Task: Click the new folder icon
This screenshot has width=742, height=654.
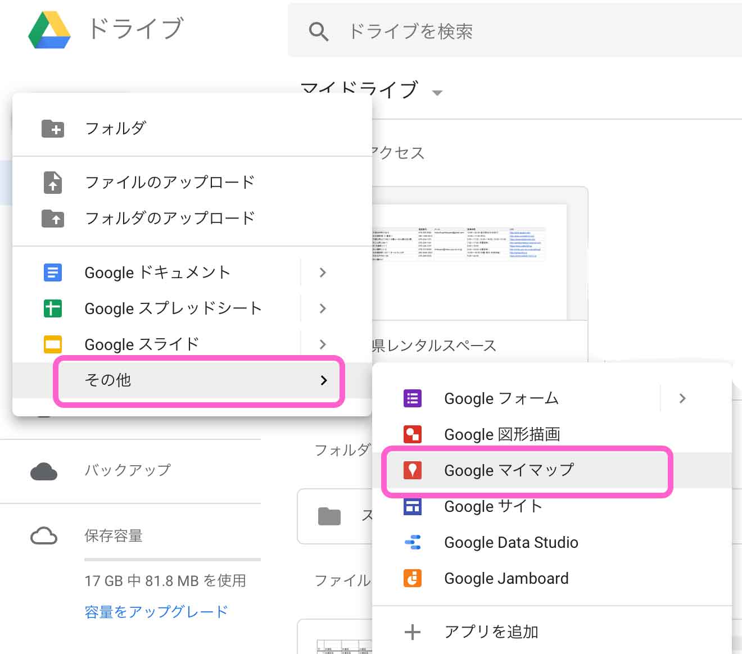Action: (x=53, y=129)
